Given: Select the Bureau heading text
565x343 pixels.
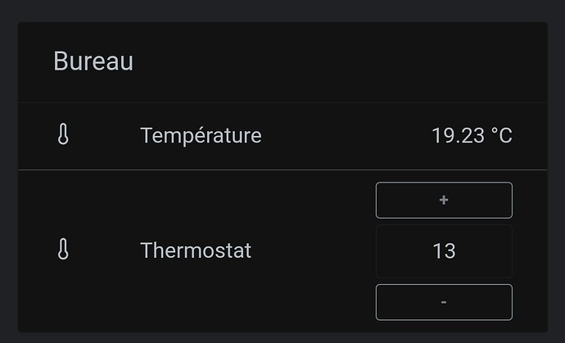Looking at the screenshot, I should pos(93,61).
